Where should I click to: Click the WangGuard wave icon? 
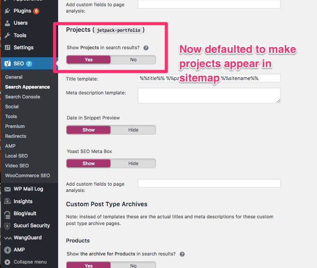pos(8,238)
